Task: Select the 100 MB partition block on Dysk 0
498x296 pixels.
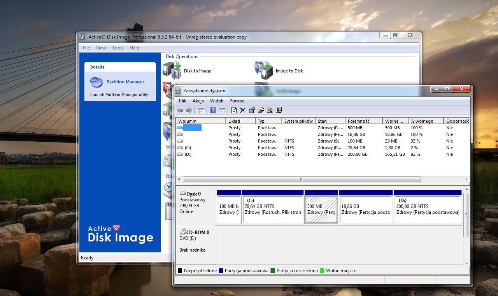Action: pos(229,207)
